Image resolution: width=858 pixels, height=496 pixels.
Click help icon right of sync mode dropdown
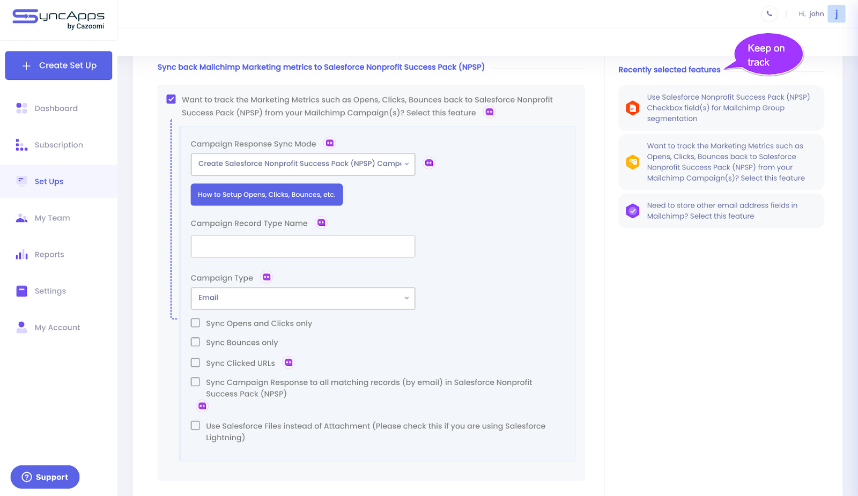click(x=429, y=163)
